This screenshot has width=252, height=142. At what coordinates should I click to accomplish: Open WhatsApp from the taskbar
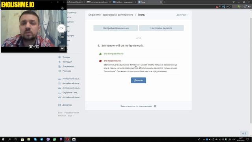tap(54, 139)
